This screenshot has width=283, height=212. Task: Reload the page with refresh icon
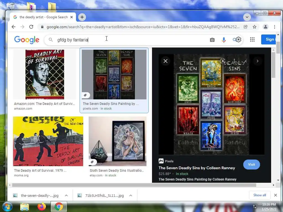[31, 27]
